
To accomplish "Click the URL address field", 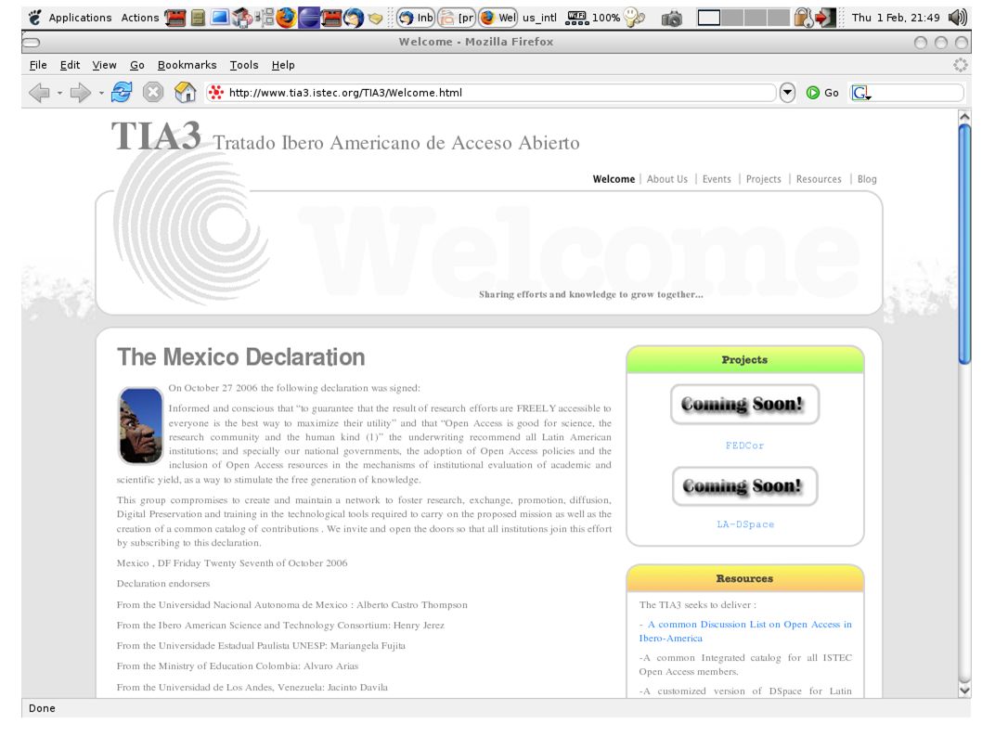I will [x=492, y=93].
